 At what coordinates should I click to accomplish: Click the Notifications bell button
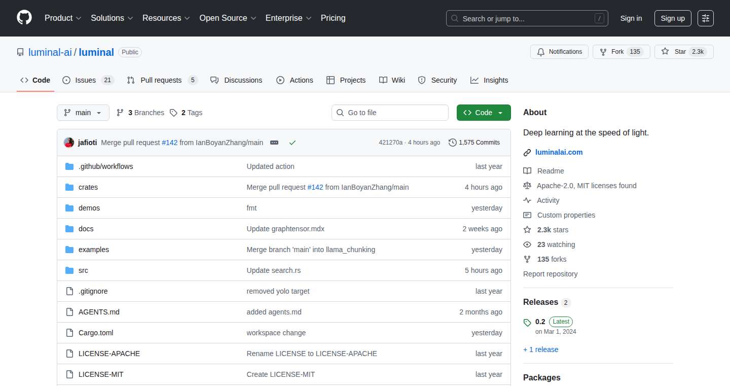pyautogui.click(x=560, y=52)
